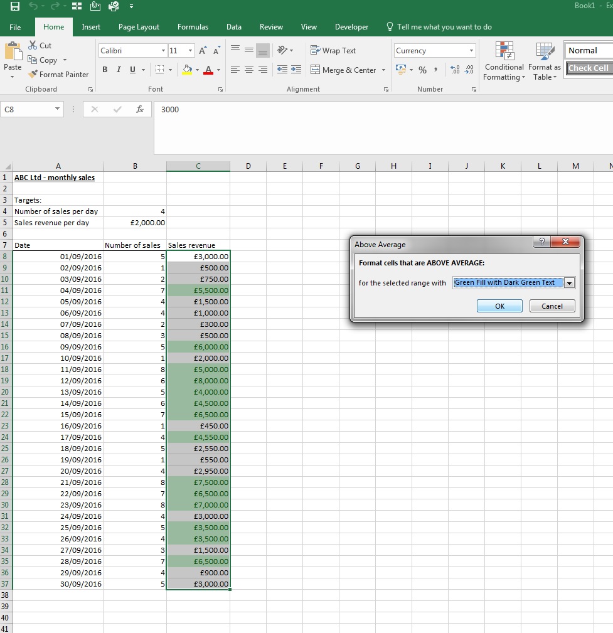Select the Check Cell style
Screen dimensions: 613x633
pos(589,68)
